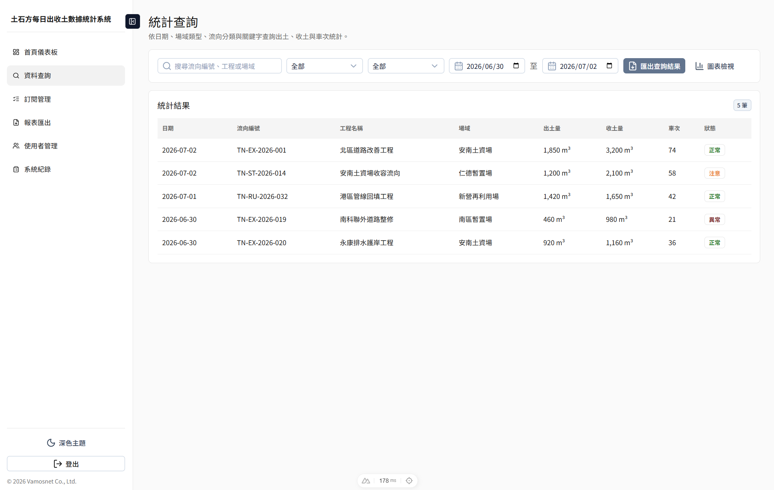Click the project name 永康排水護岸工程
Image resolution: width=774 pixels, height=490 pixels.
point(367,243)
